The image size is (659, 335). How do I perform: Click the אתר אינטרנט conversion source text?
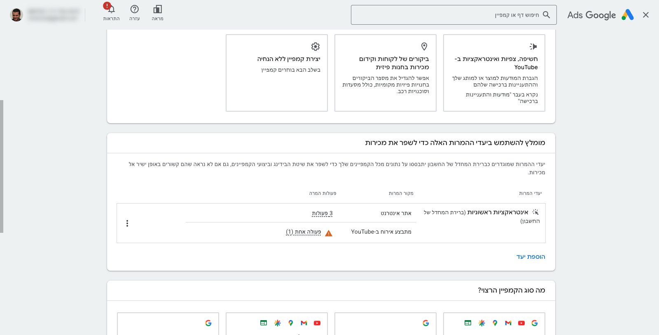pyautogui.click(x=396, y=213)
